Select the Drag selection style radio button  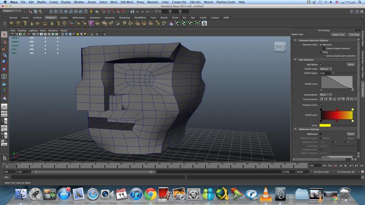point(321,52)
